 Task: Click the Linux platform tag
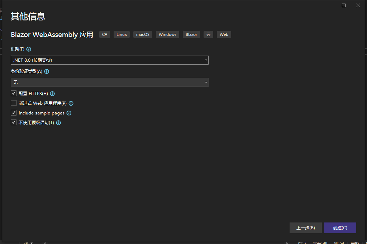pos(122,34)
